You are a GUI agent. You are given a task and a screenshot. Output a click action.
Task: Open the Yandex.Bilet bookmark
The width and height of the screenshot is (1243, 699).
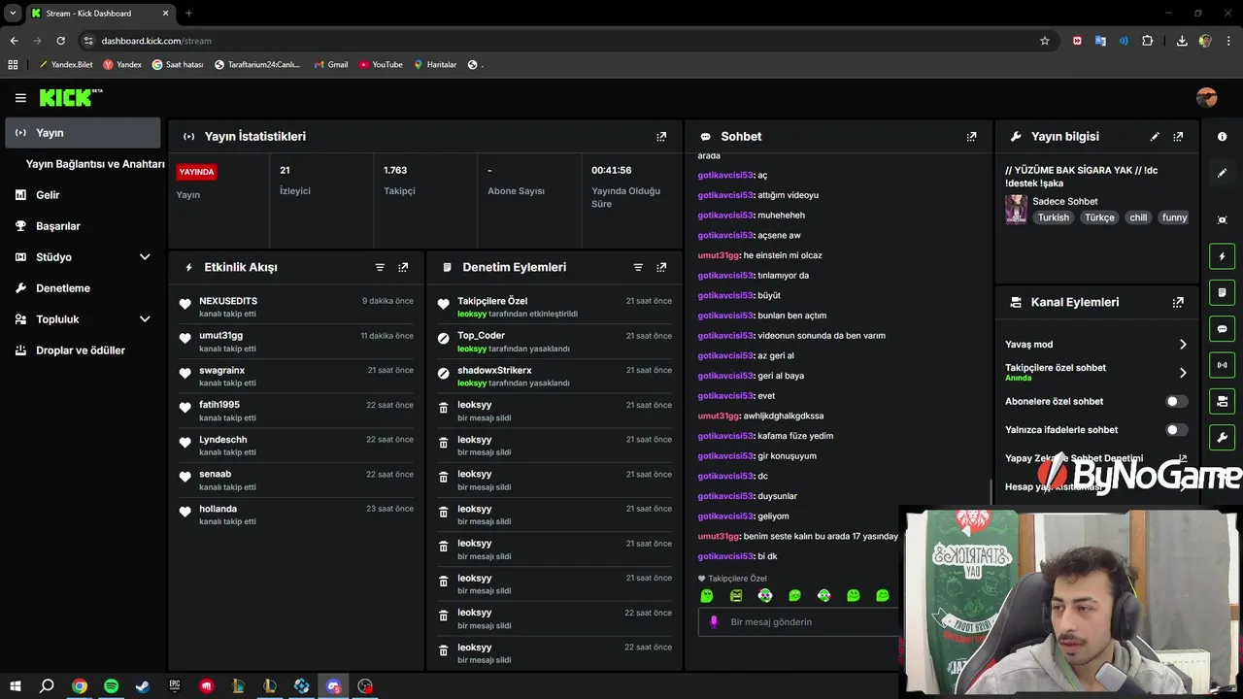(x=65, y=65)
